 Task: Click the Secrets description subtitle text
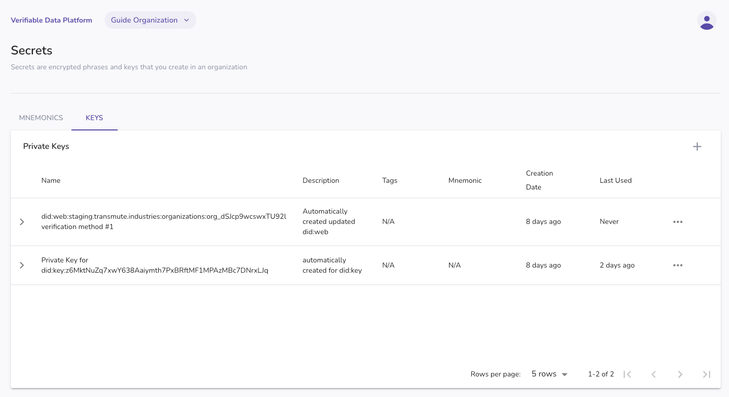tap(129, 67)
